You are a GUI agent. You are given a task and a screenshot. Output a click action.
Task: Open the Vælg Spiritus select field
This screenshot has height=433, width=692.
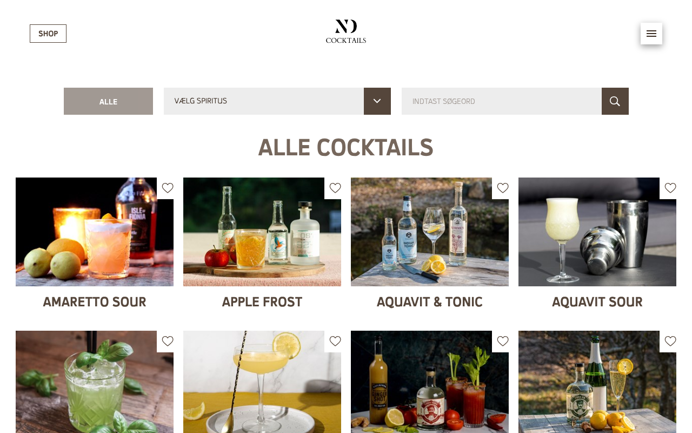coord(277,101)
